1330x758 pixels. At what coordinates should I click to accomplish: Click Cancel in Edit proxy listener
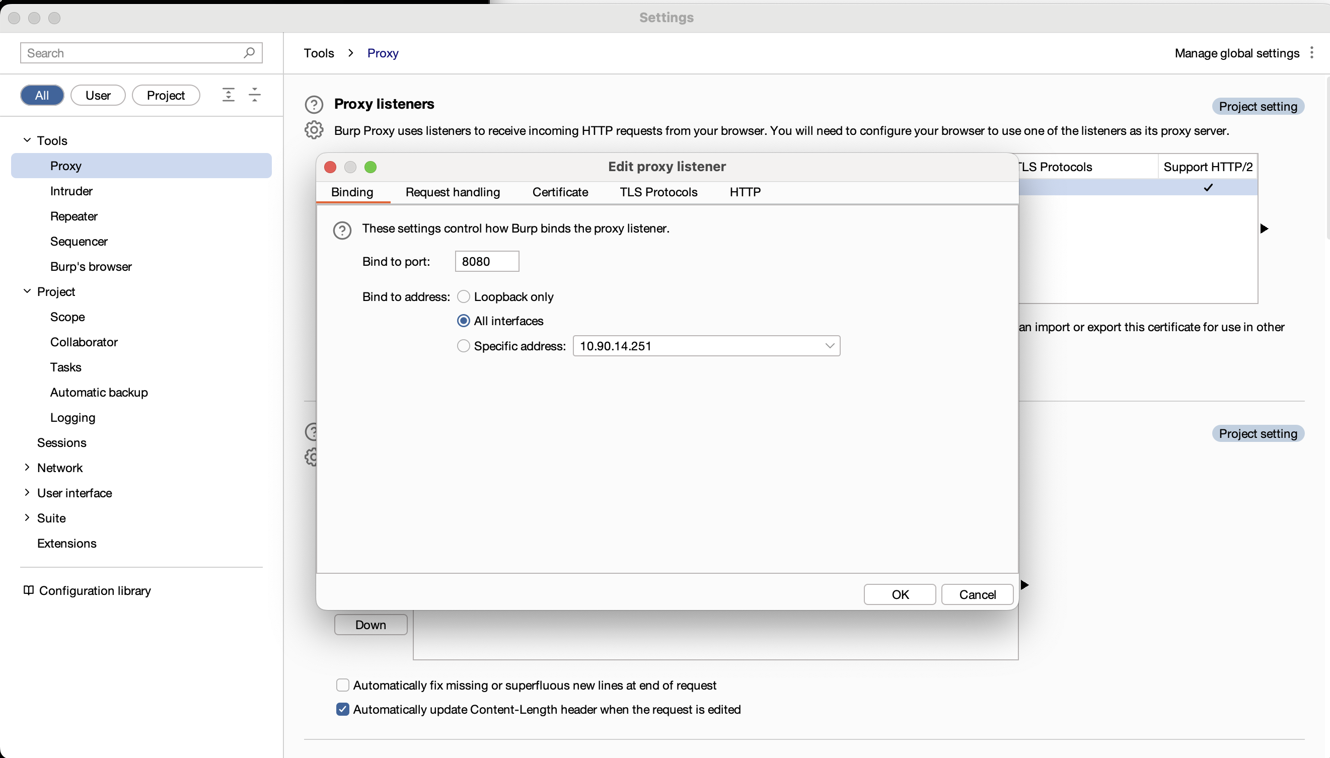977,594
